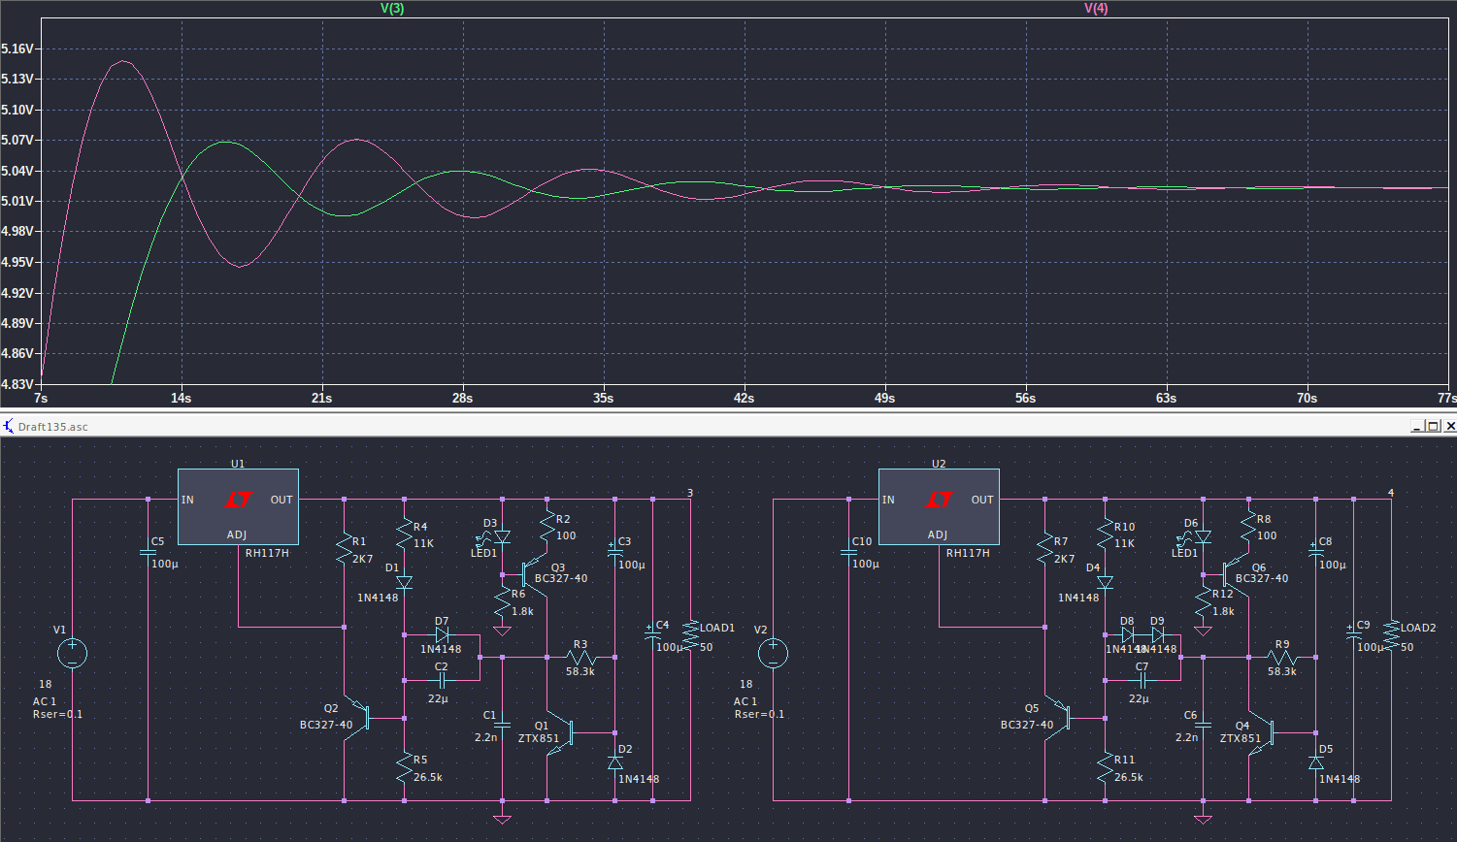Select the U1 RH117H regulator block
Viewport: 1457px width, 842px height.
[x=238, y=506]
